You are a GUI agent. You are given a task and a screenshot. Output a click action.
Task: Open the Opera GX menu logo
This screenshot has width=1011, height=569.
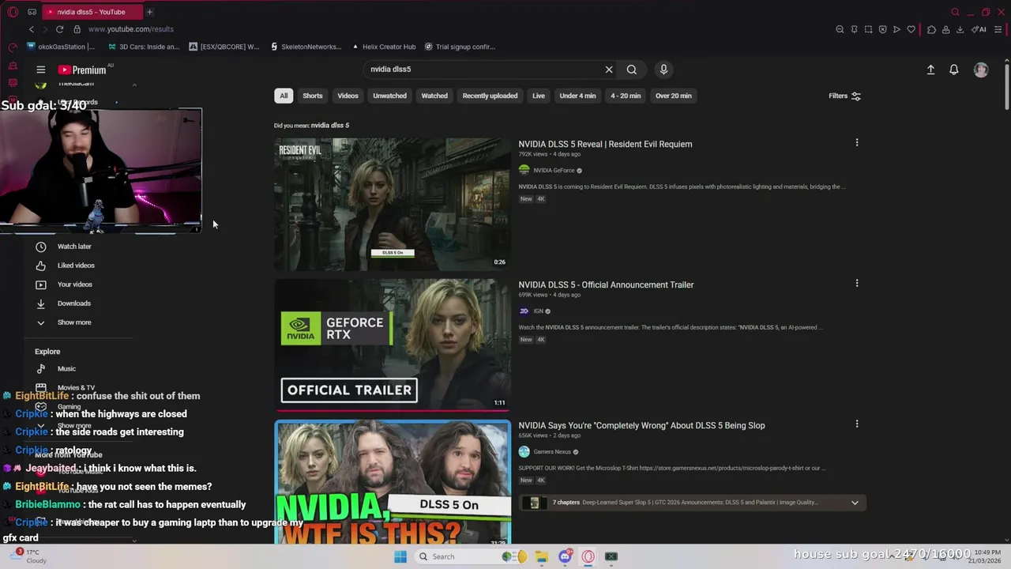[13, 12]
